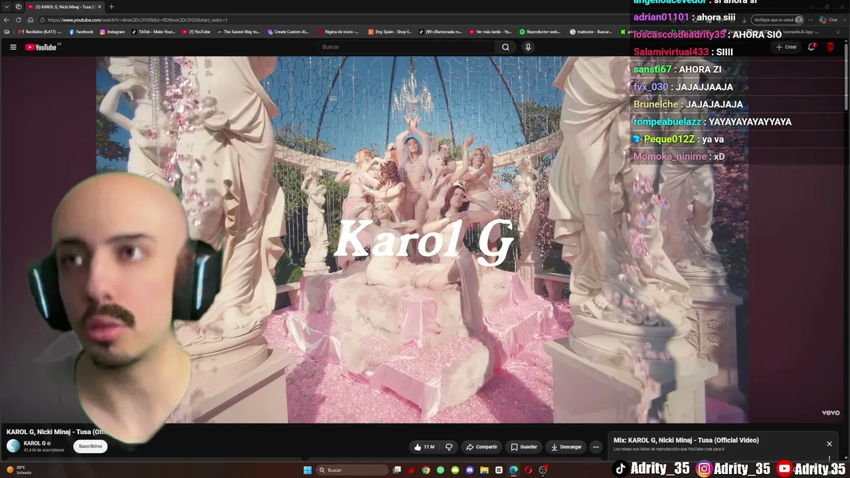
Task: Open Copilot Chat in the browser
Action: [828, 20]
